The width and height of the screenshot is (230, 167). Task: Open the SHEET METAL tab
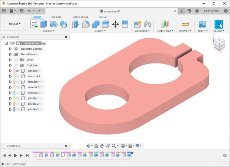[x=80, y=17]
